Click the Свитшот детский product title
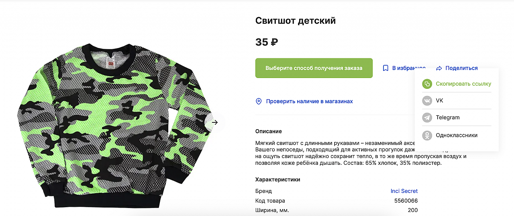 point(296,21)
